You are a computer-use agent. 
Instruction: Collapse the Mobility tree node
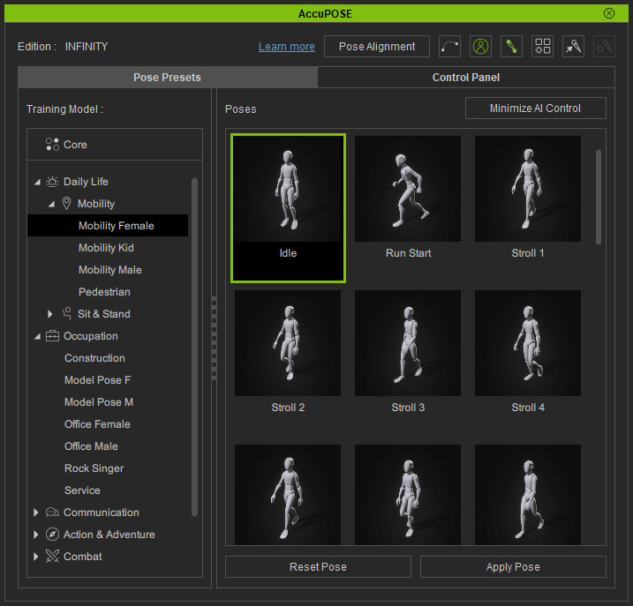51,204
